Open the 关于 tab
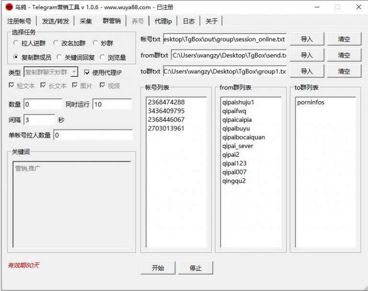The width and height of the screenshot is (368, 291). pyautogui.click(x=211, y=21)
